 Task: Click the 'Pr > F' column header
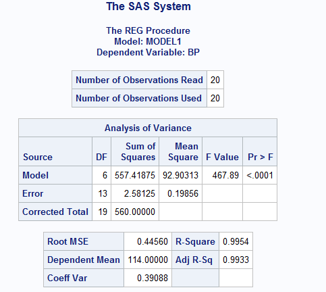click(261, 157)
